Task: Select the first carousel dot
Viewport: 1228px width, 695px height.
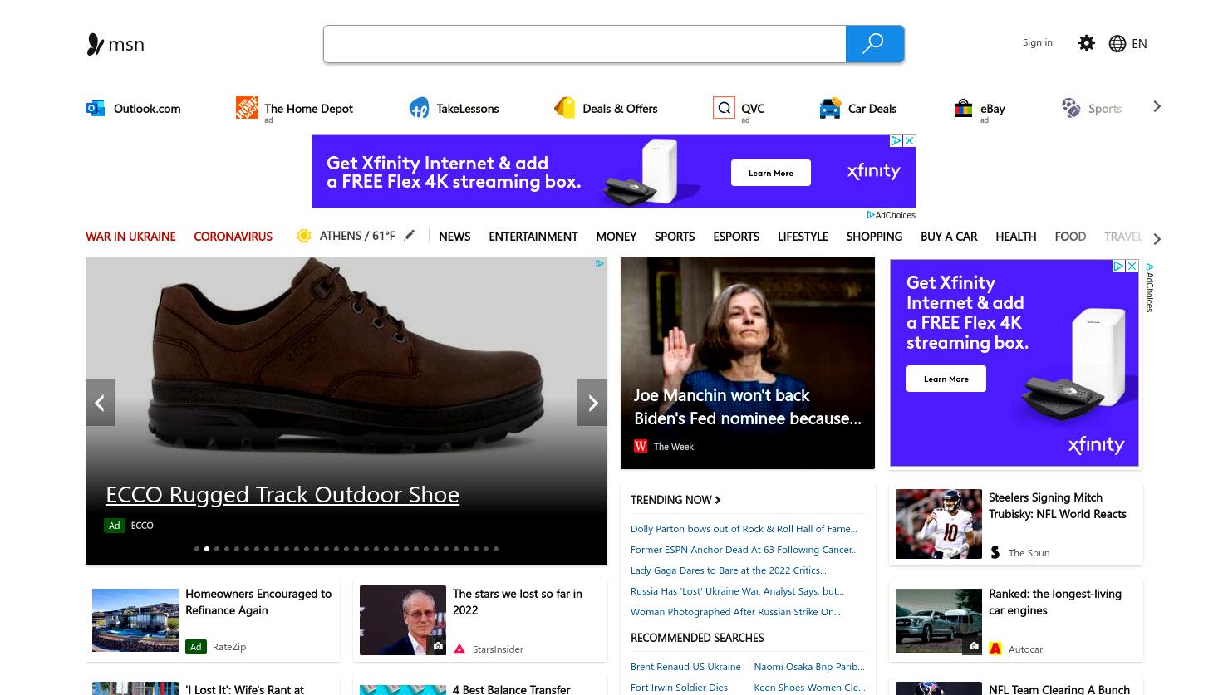Action: pos(197,549)
